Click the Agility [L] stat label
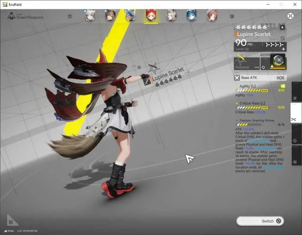 248,86
